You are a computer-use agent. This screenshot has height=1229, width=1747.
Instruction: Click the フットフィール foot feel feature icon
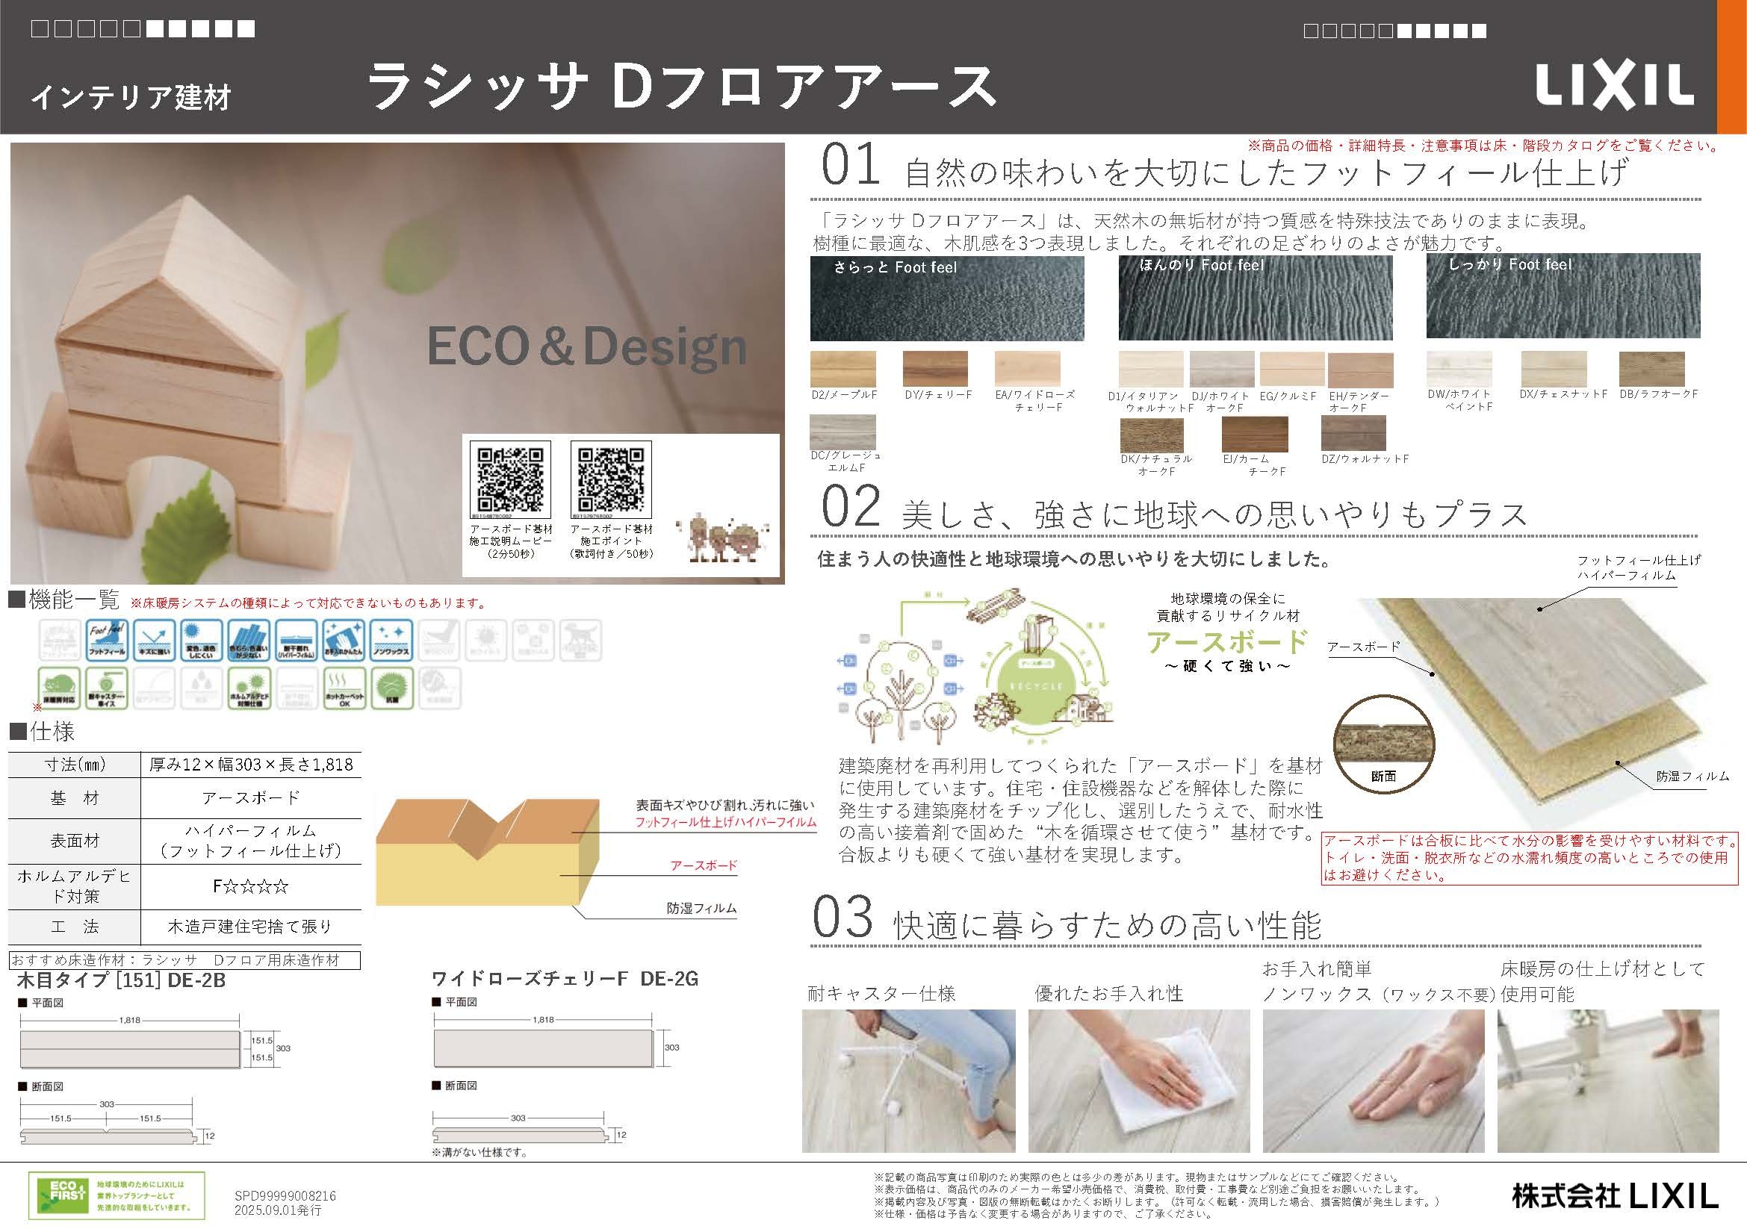pyautogui.click(x=107, y=640)
